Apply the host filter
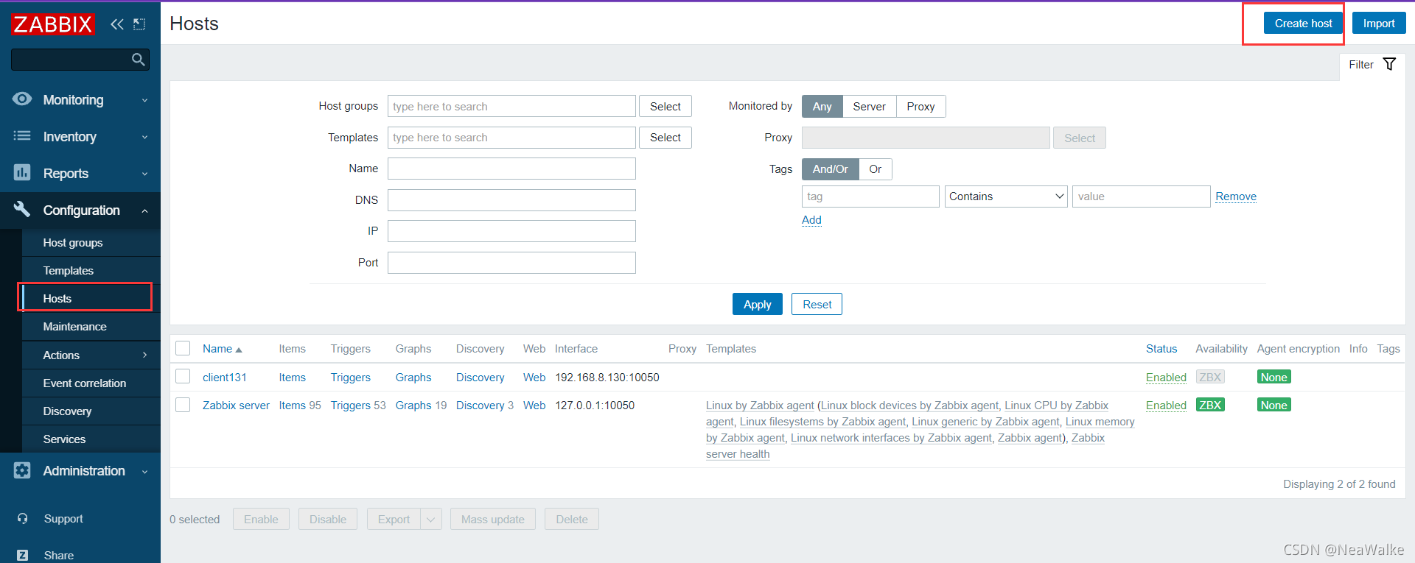 point(757,304)
